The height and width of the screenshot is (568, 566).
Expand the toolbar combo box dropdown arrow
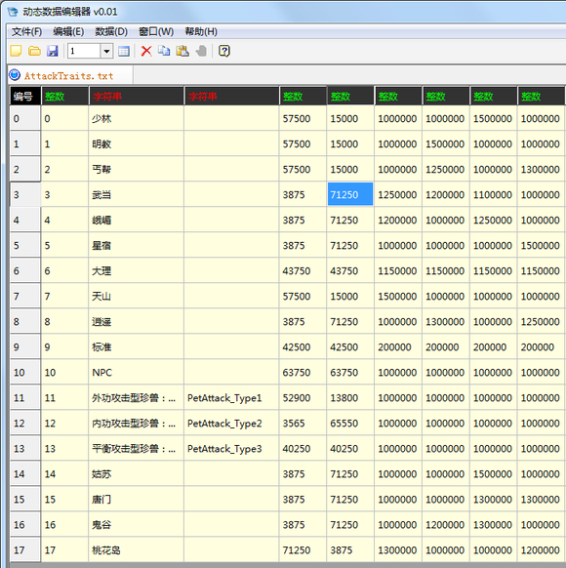point(106,51)
